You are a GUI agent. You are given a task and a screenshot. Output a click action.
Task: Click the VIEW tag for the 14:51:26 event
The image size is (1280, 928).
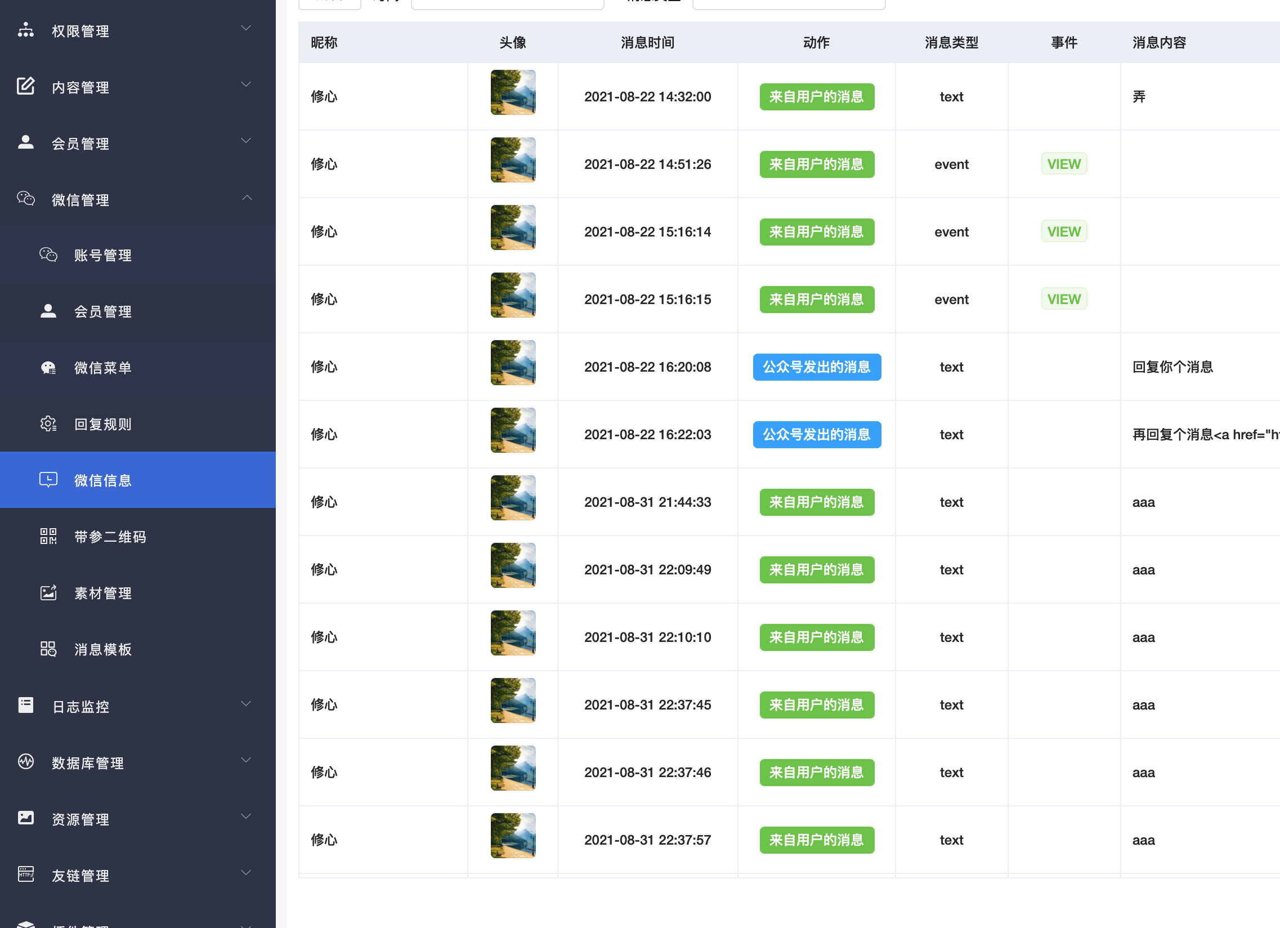click(1063, 164)
